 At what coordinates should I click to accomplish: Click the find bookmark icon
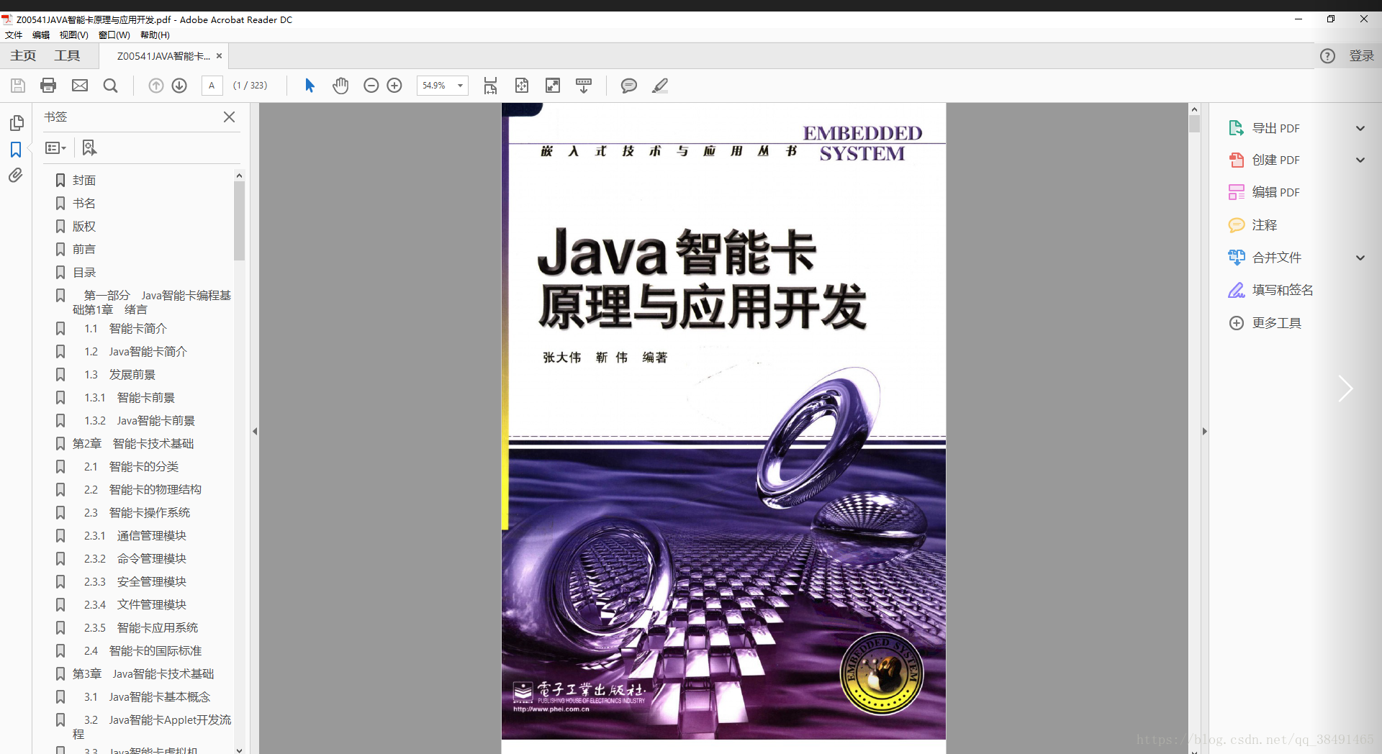[89, 147]
